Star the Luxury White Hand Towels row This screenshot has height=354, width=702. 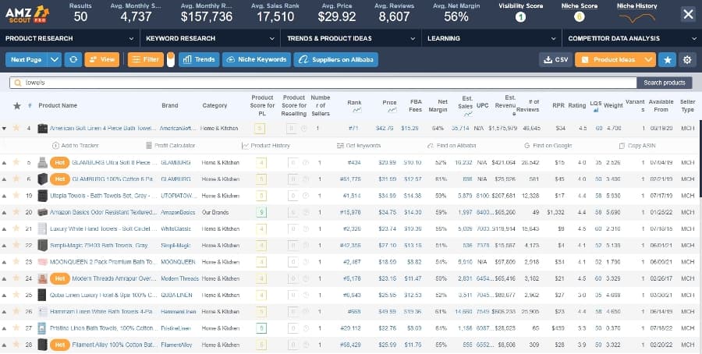16,228
